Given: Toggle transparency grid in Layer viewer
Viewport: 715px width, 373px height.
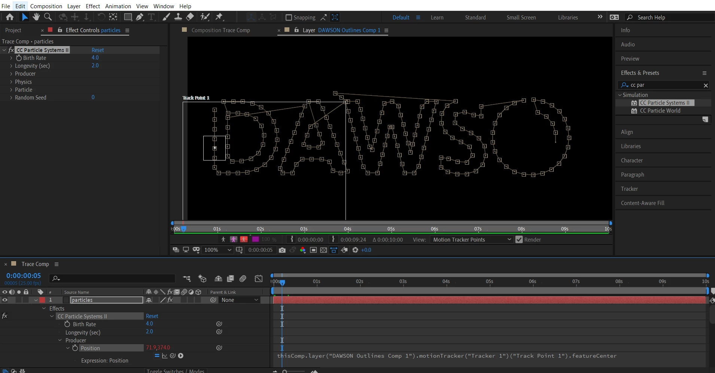Looking at the screenshot, I should [324, 250].
